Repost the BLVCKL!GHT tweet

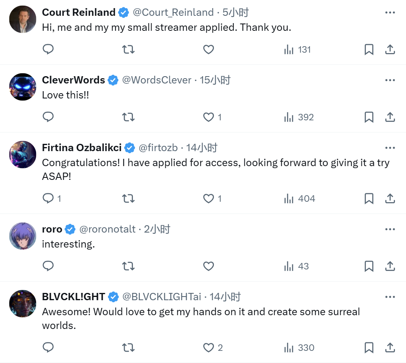[128, 348]
